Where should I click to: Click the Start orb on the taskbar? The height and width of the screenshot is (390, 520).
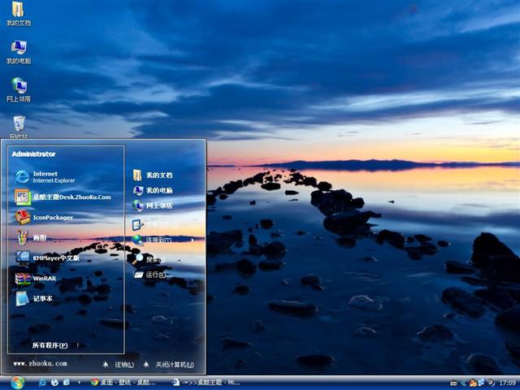17,382
